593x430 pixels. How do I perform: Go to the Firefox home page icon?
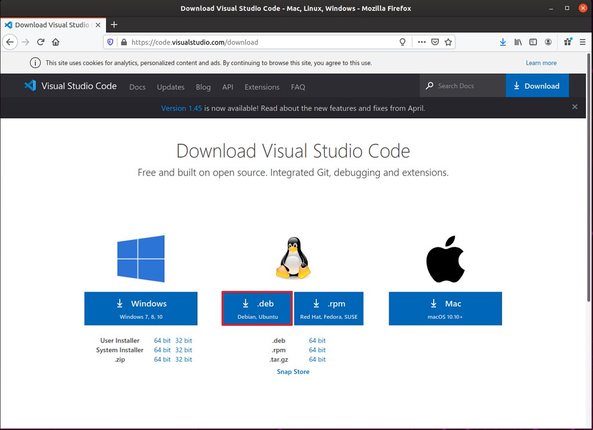click(56, 42)
